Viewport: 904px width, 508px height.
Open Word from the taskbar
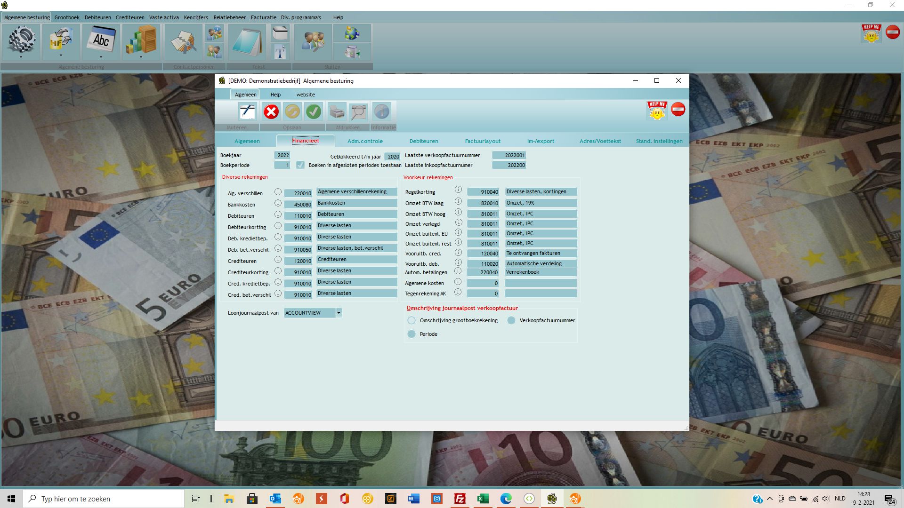(413, 499)
